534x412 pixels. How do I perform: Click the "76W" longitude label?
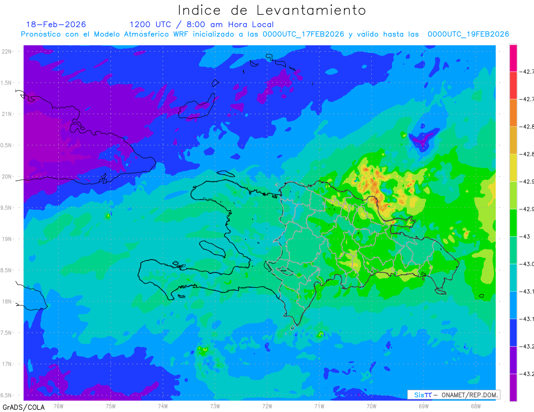[59, 406]
